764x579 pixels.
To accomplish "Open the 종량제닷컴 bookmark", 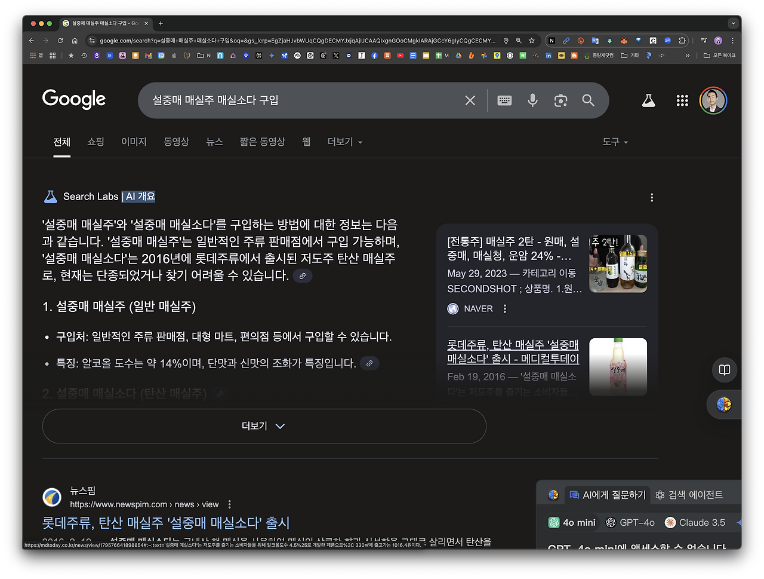I will click(599, 56).
